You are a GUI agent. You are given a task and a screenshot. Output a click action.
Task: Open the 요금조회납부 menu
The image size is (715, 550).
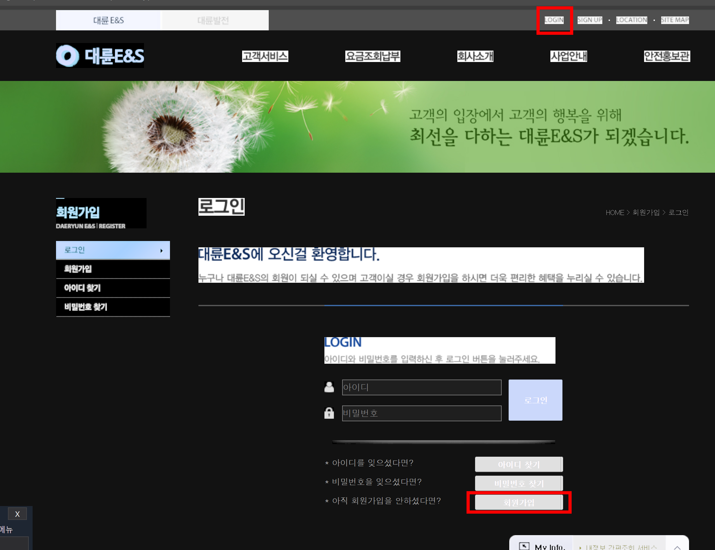click(373, 56)
